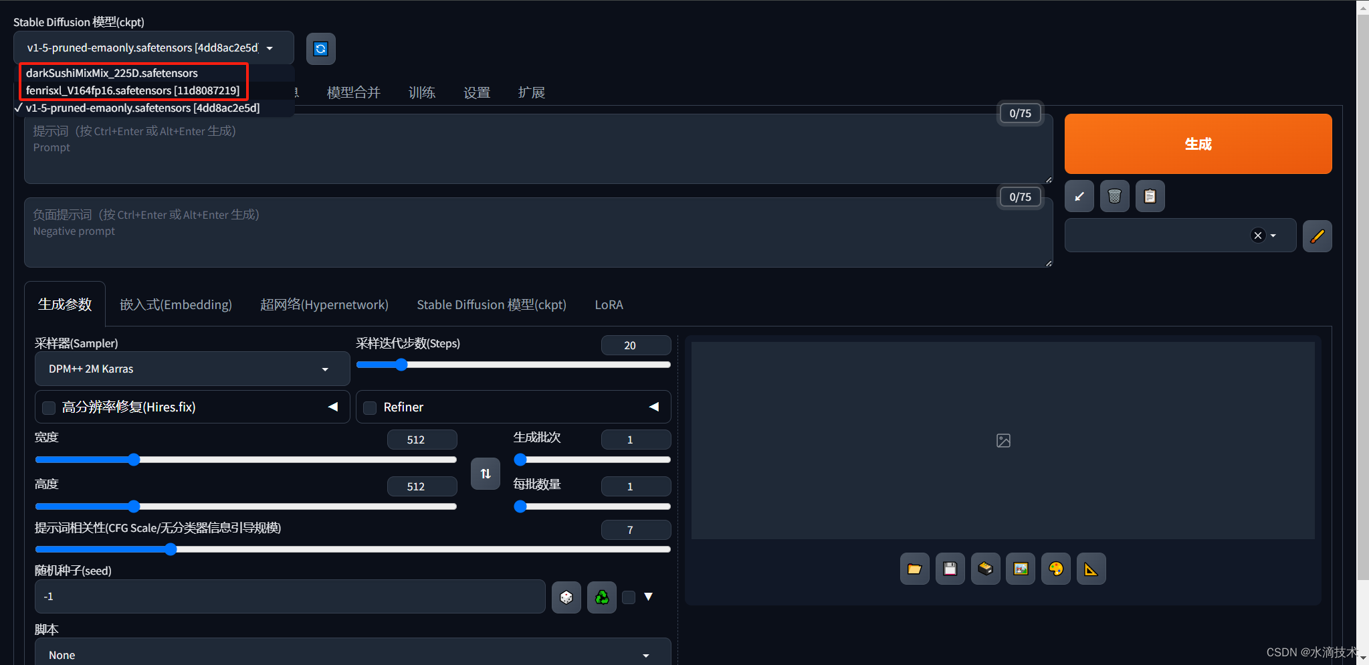Clear the selected styles with the X icon
Image resolution: width=1369 pixels, height=665 pixels.
pyautogui.click(x=1258, y=235)
